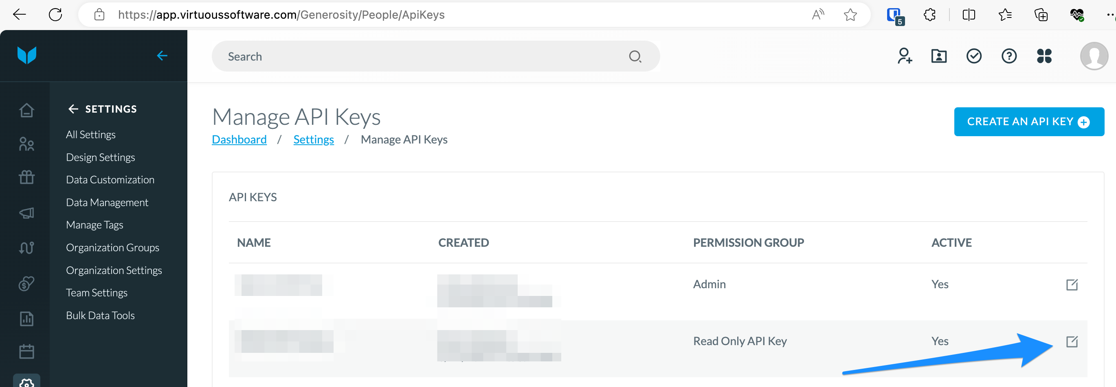This screenshot has width=1116, height=387.
Task: Open the Marketing megaphone icon in the sidebar
Action: pyautogui.click(x=27, y=213)
